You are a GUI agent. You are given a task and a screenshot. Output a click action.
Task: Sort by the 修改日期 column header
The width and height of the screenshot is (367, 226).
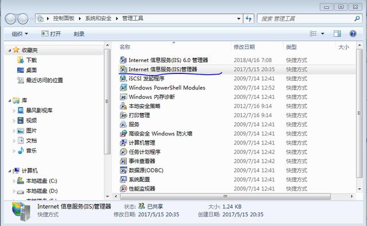244,47
